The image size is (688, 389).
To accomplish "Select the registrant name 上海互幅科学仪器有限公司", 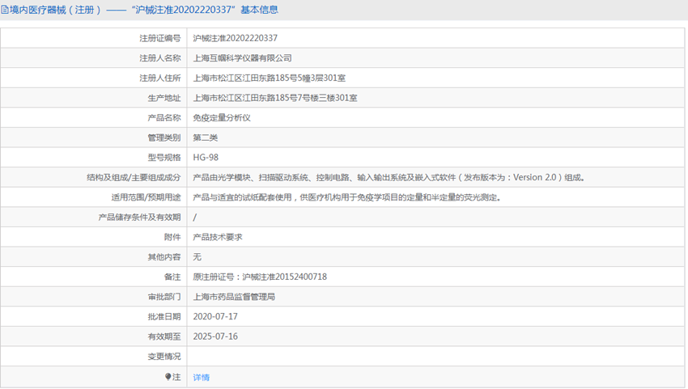I will (242, 58).
